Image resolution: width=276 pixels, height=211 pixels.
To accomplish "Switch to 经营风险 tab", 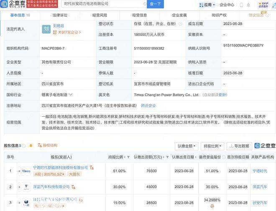I will [x=100, y=15].
